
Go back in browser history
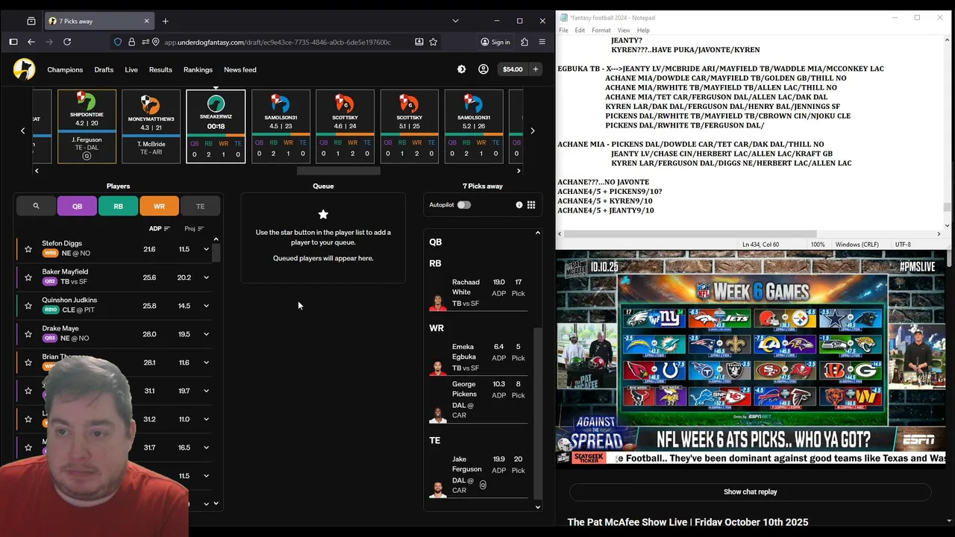(31, 42)
